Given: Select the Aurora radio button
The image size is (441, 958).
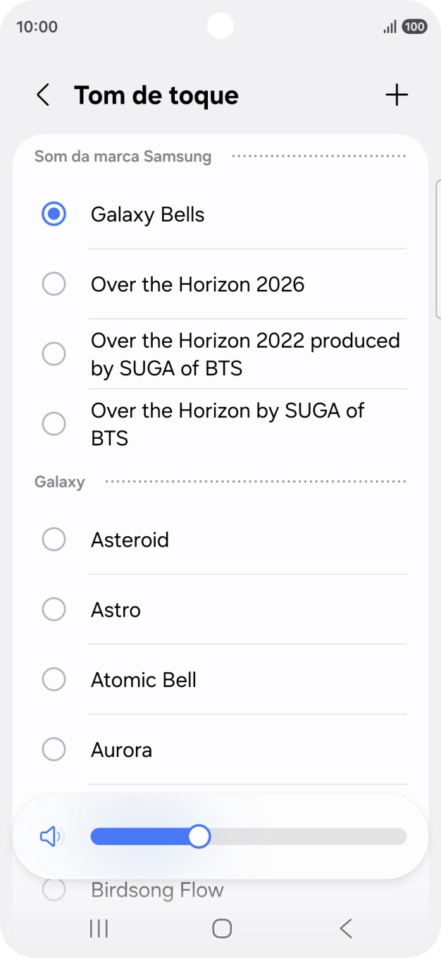Looking at the screenshot, I should click(54, 749).
